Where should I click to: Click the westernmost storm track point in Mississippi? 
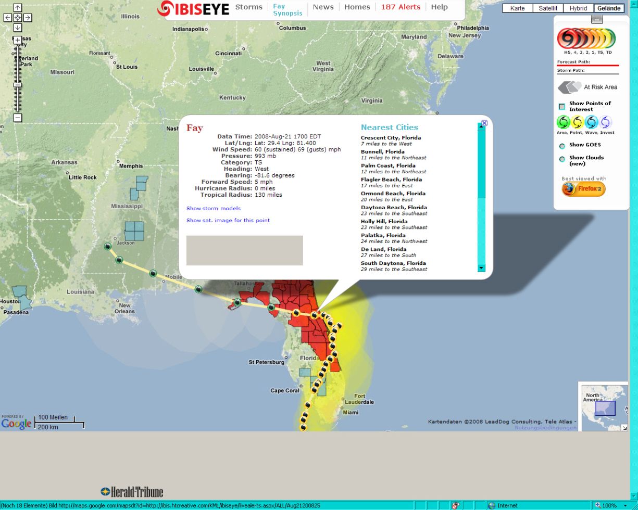(108, 246)
